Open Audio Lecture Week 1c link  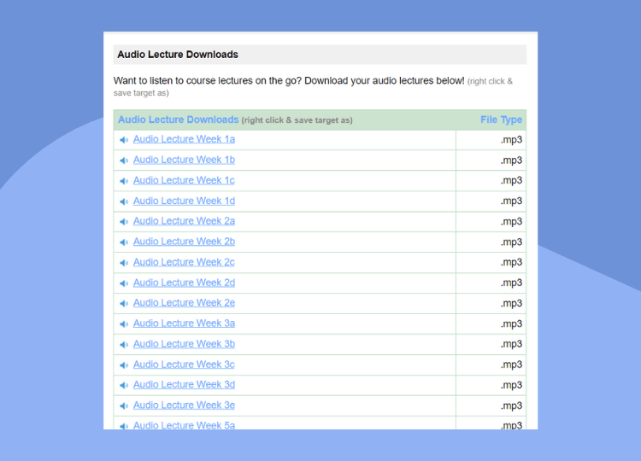coord(184,180)
